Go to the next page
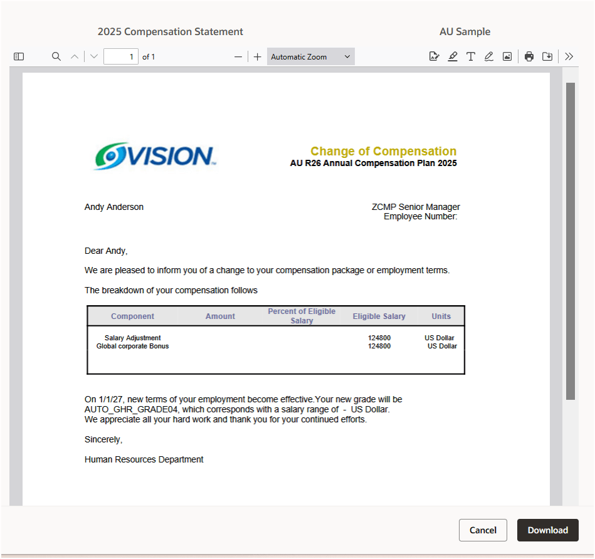Viewport: 595px width, 559px height. point(94,57)
